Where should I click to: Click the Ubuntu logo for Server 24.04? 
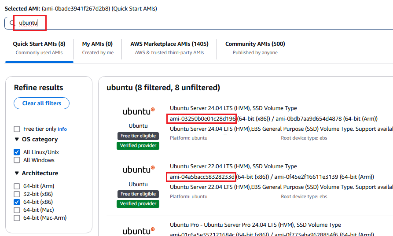[138, 111]
